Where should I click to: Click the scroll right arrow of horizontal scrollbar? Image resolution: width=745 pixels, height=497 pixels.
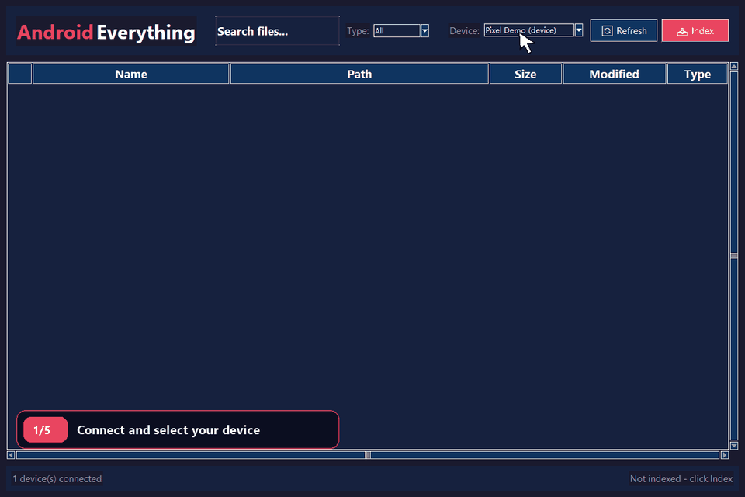click(x=725, y=455)
